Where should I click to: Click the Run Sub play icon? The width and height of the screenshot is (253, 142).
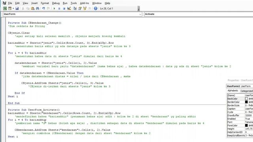(54, 8)
